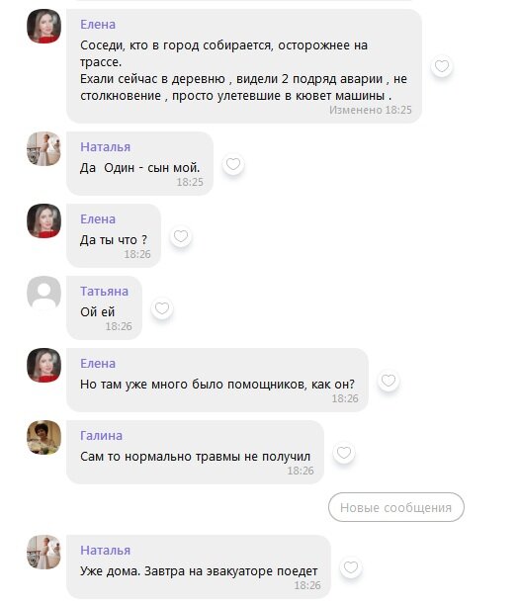This screenshot has width=519, height=604.
Task: Click the sender name Галина
Action: 102,435
